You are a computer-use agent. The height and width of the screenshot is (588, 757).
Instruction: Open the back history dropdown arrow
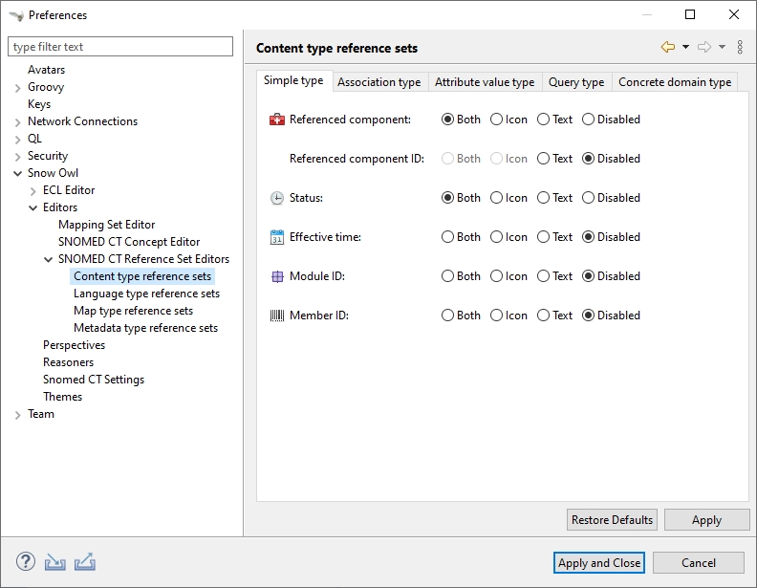coord(685,47)
